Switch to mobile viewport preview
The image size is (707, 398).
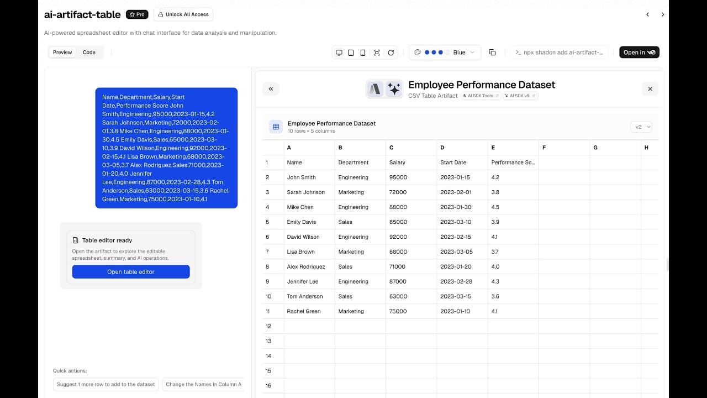tap(363, 53)
